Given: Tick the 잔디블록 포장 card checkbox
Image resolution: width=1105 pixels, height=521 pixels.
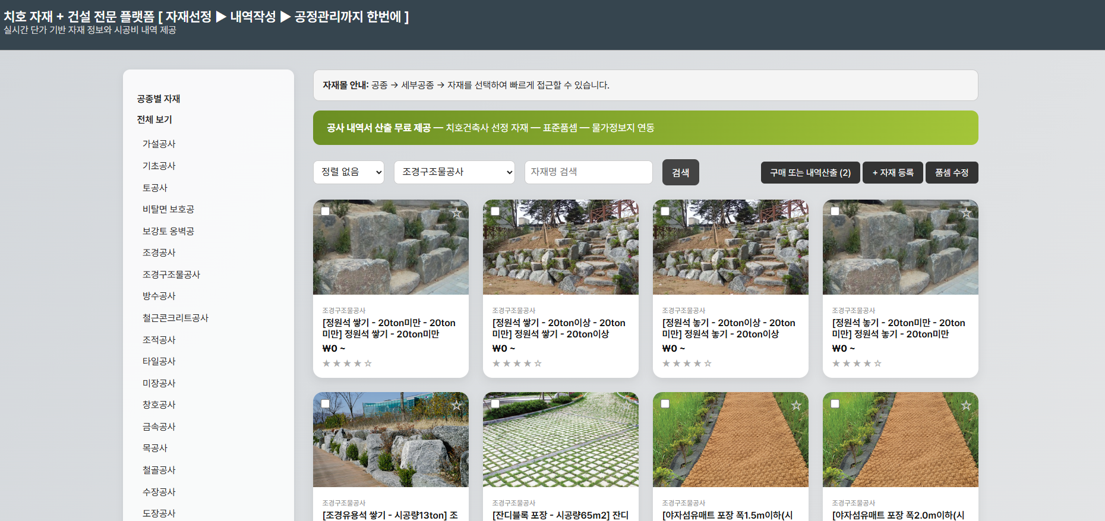Looking at the screenshot, I should coord(495,403).
